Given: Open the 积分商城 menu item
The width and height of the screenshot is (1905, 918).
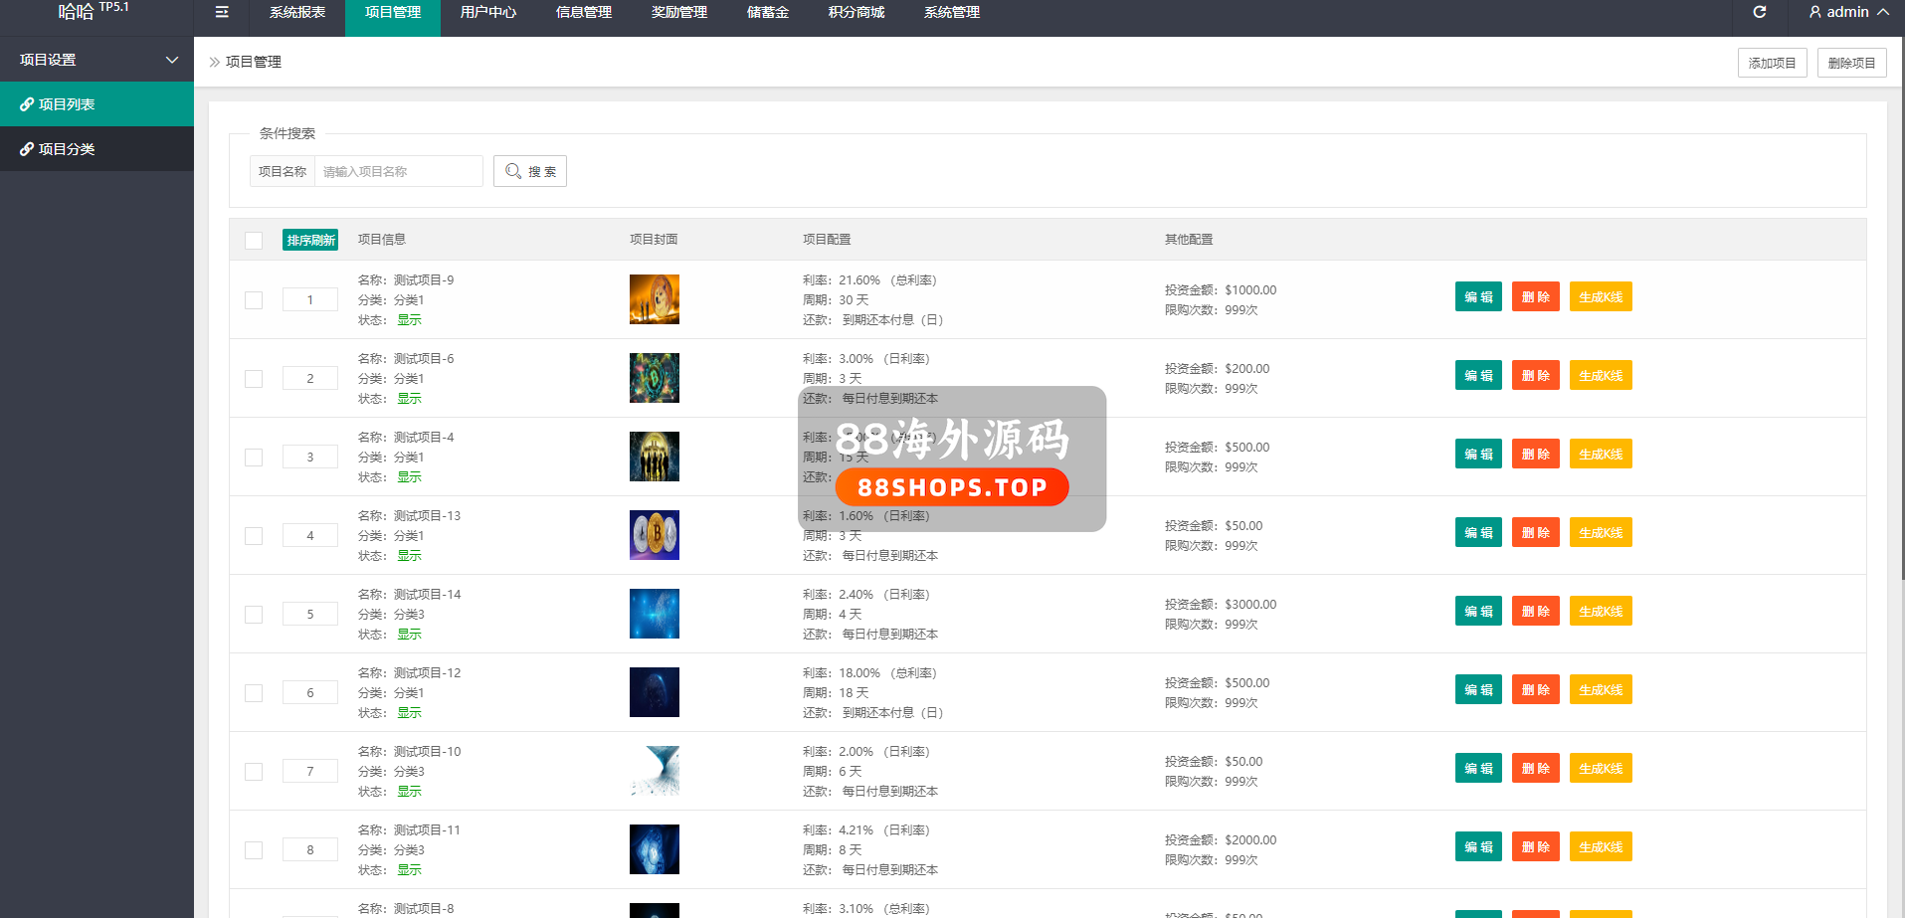Looking at the screenshot, I should (856, 12).
